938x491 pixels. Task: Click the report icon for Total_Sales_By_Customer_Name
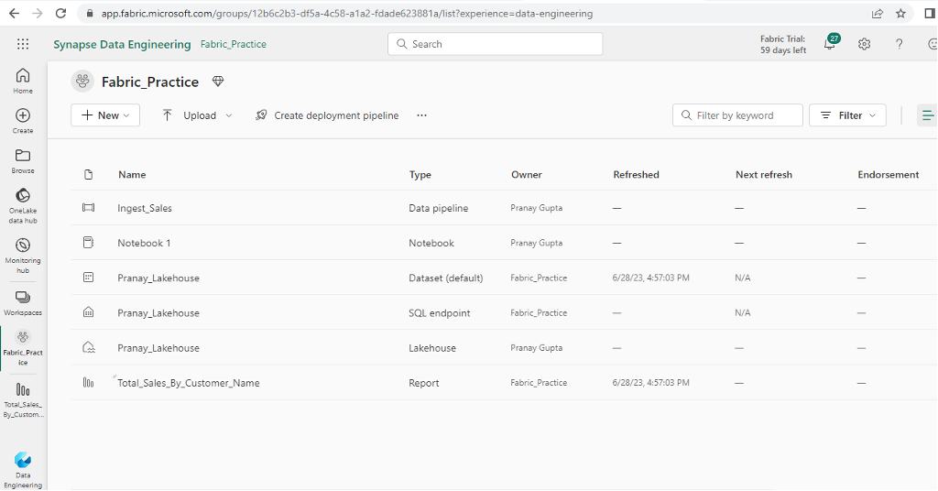(89, 382)
